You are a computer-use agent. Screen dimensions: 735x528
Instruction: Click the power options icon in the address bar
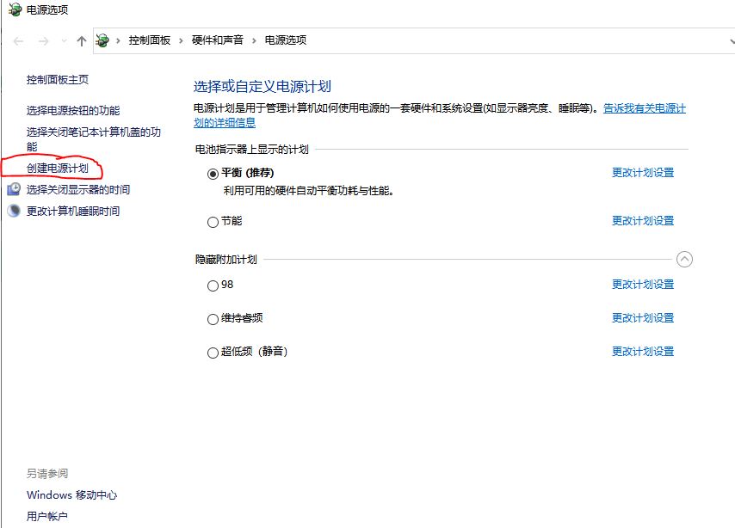[102, 40]
